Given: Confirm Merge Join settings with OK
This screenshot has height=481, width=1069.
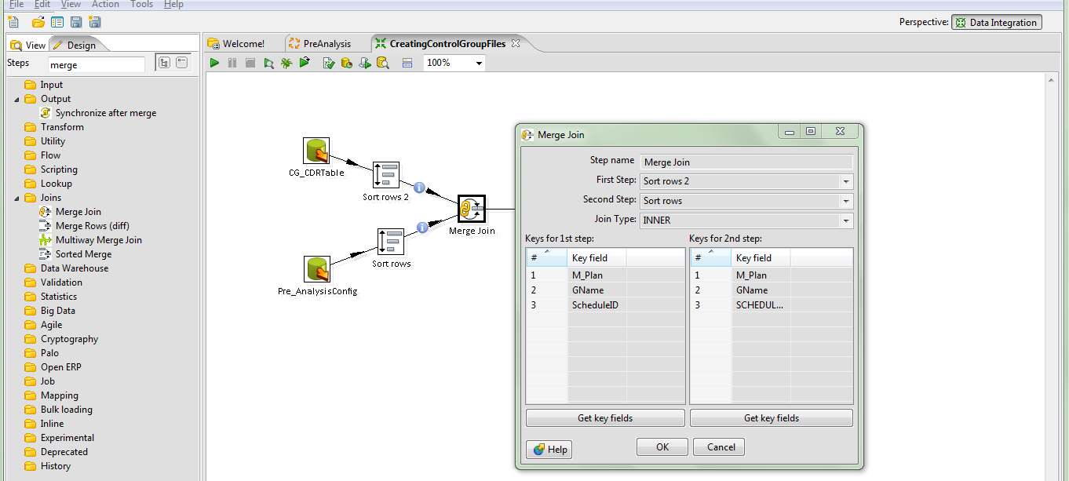Looking at the screenshot, I should (x=662, y=446).
